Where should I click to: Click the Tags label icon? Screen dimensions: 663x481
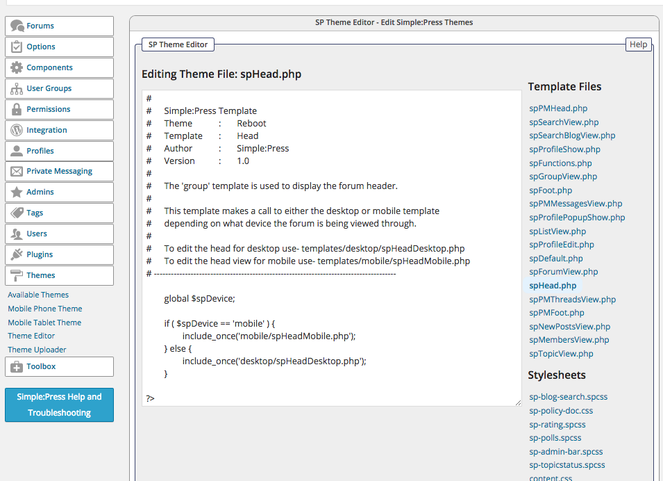tap(17, 213)
